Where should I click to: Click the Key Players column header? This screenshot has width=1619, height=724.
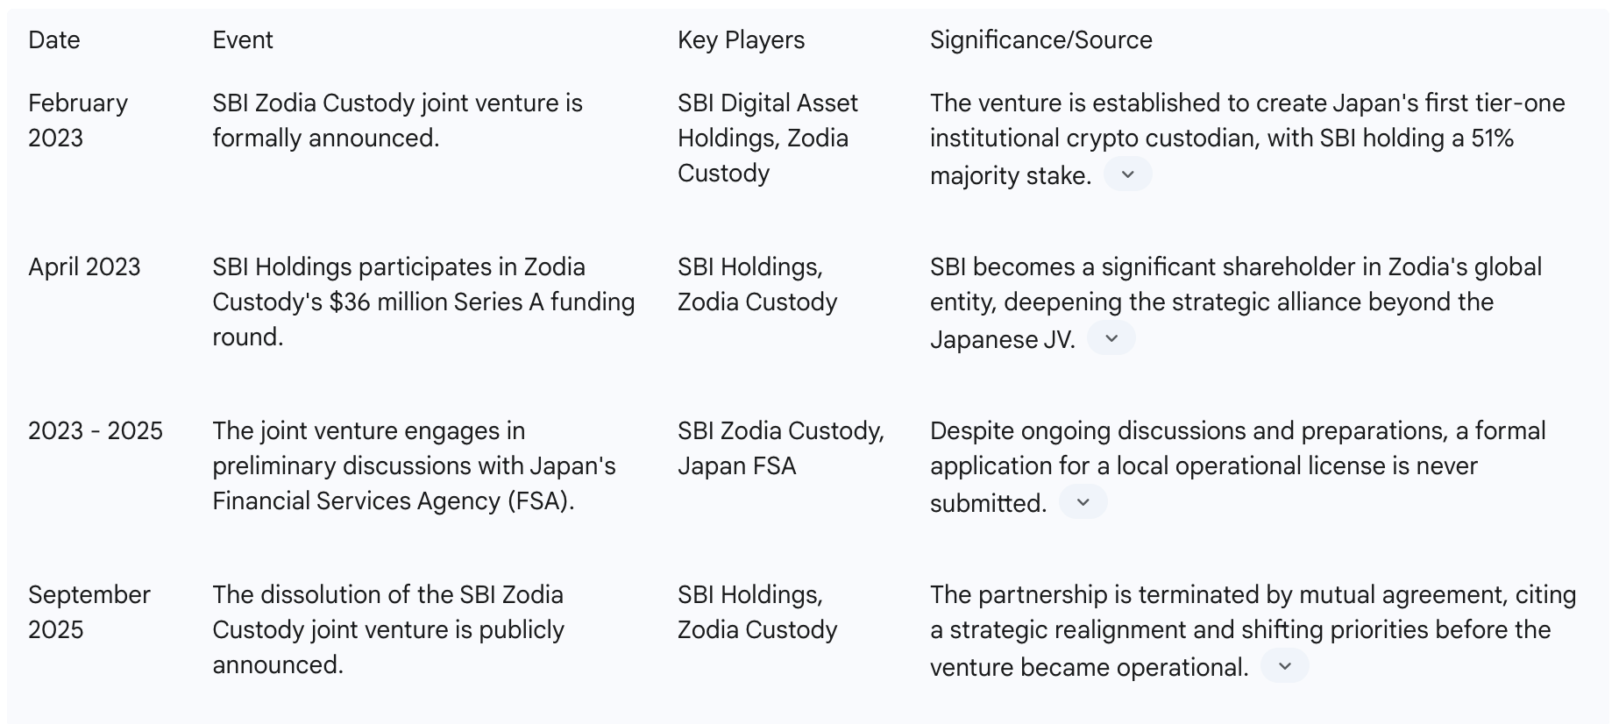(x=741, y=39)
